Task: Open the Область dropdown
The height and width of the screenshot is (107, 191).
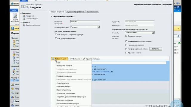Action: coord(153,33)
